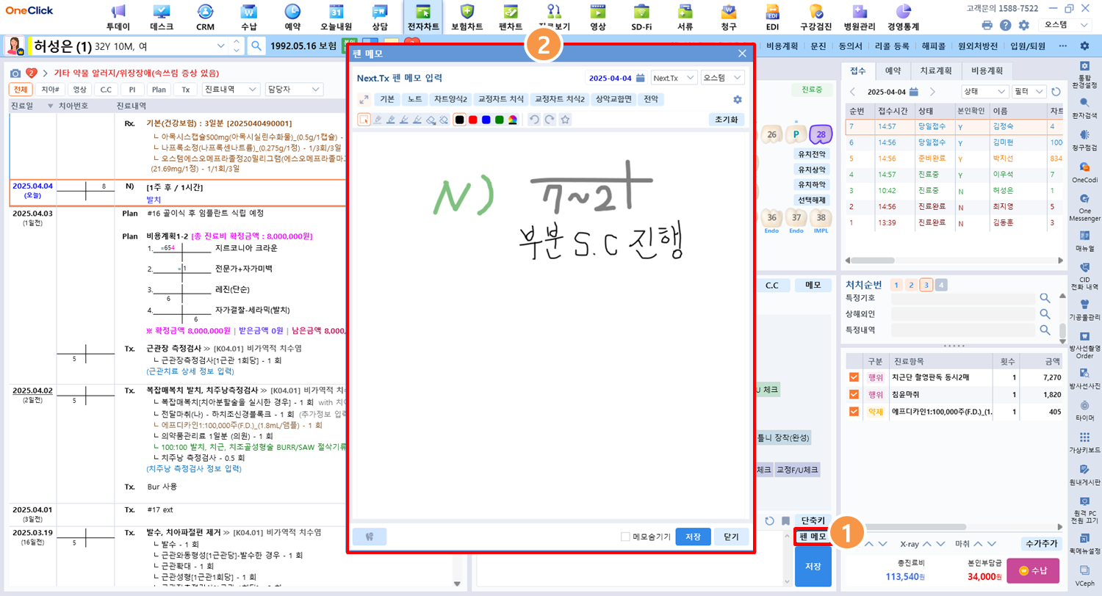Pick the red pen color swatch

(x=473, y=120)
